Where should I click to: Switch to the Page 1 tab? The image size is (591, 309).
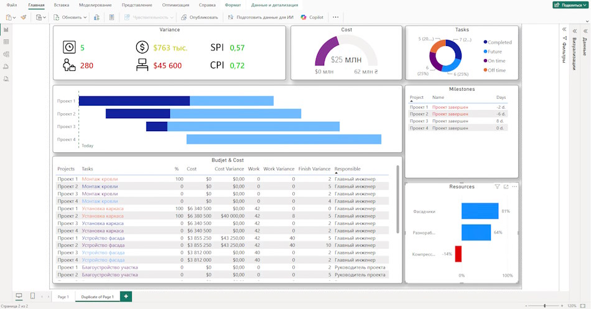pyautogui.click(x=63, y=297)
